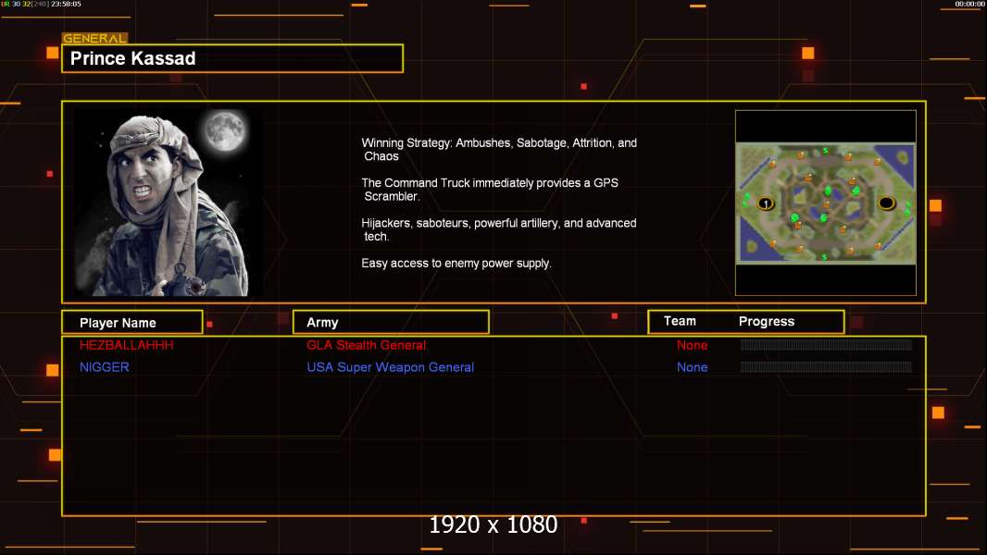Click the Army column header
The image size is (987, 555).
point(391,323)
